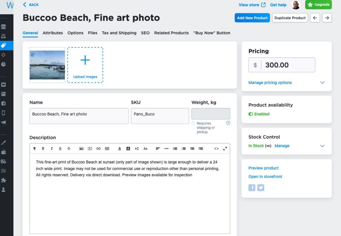The width and height of the screenshot is (341, 236).
Task: Open HTML source code view
Action: point(216,149)
